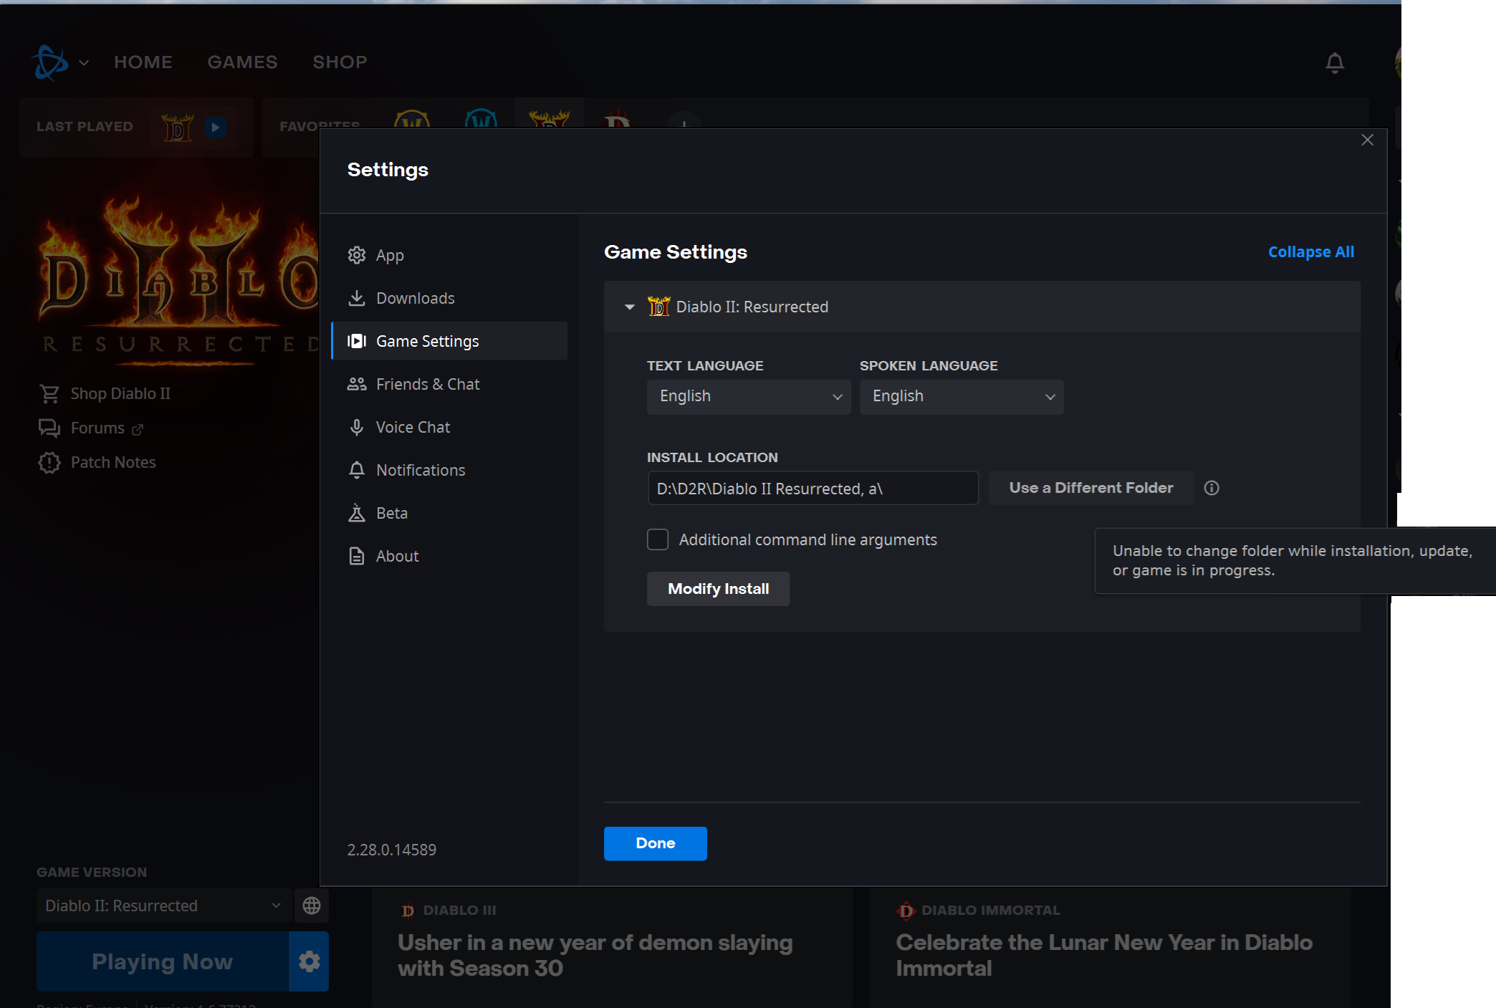The height and width of the screenshot is (1008, 1496).
Task: Click the Modify Install button
Action: 718,589
